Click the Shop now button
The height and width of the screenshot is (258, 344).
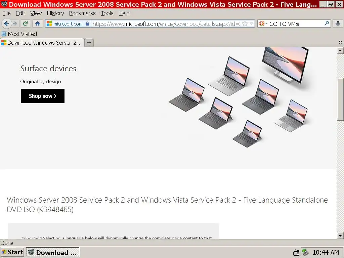coord(43,96)
